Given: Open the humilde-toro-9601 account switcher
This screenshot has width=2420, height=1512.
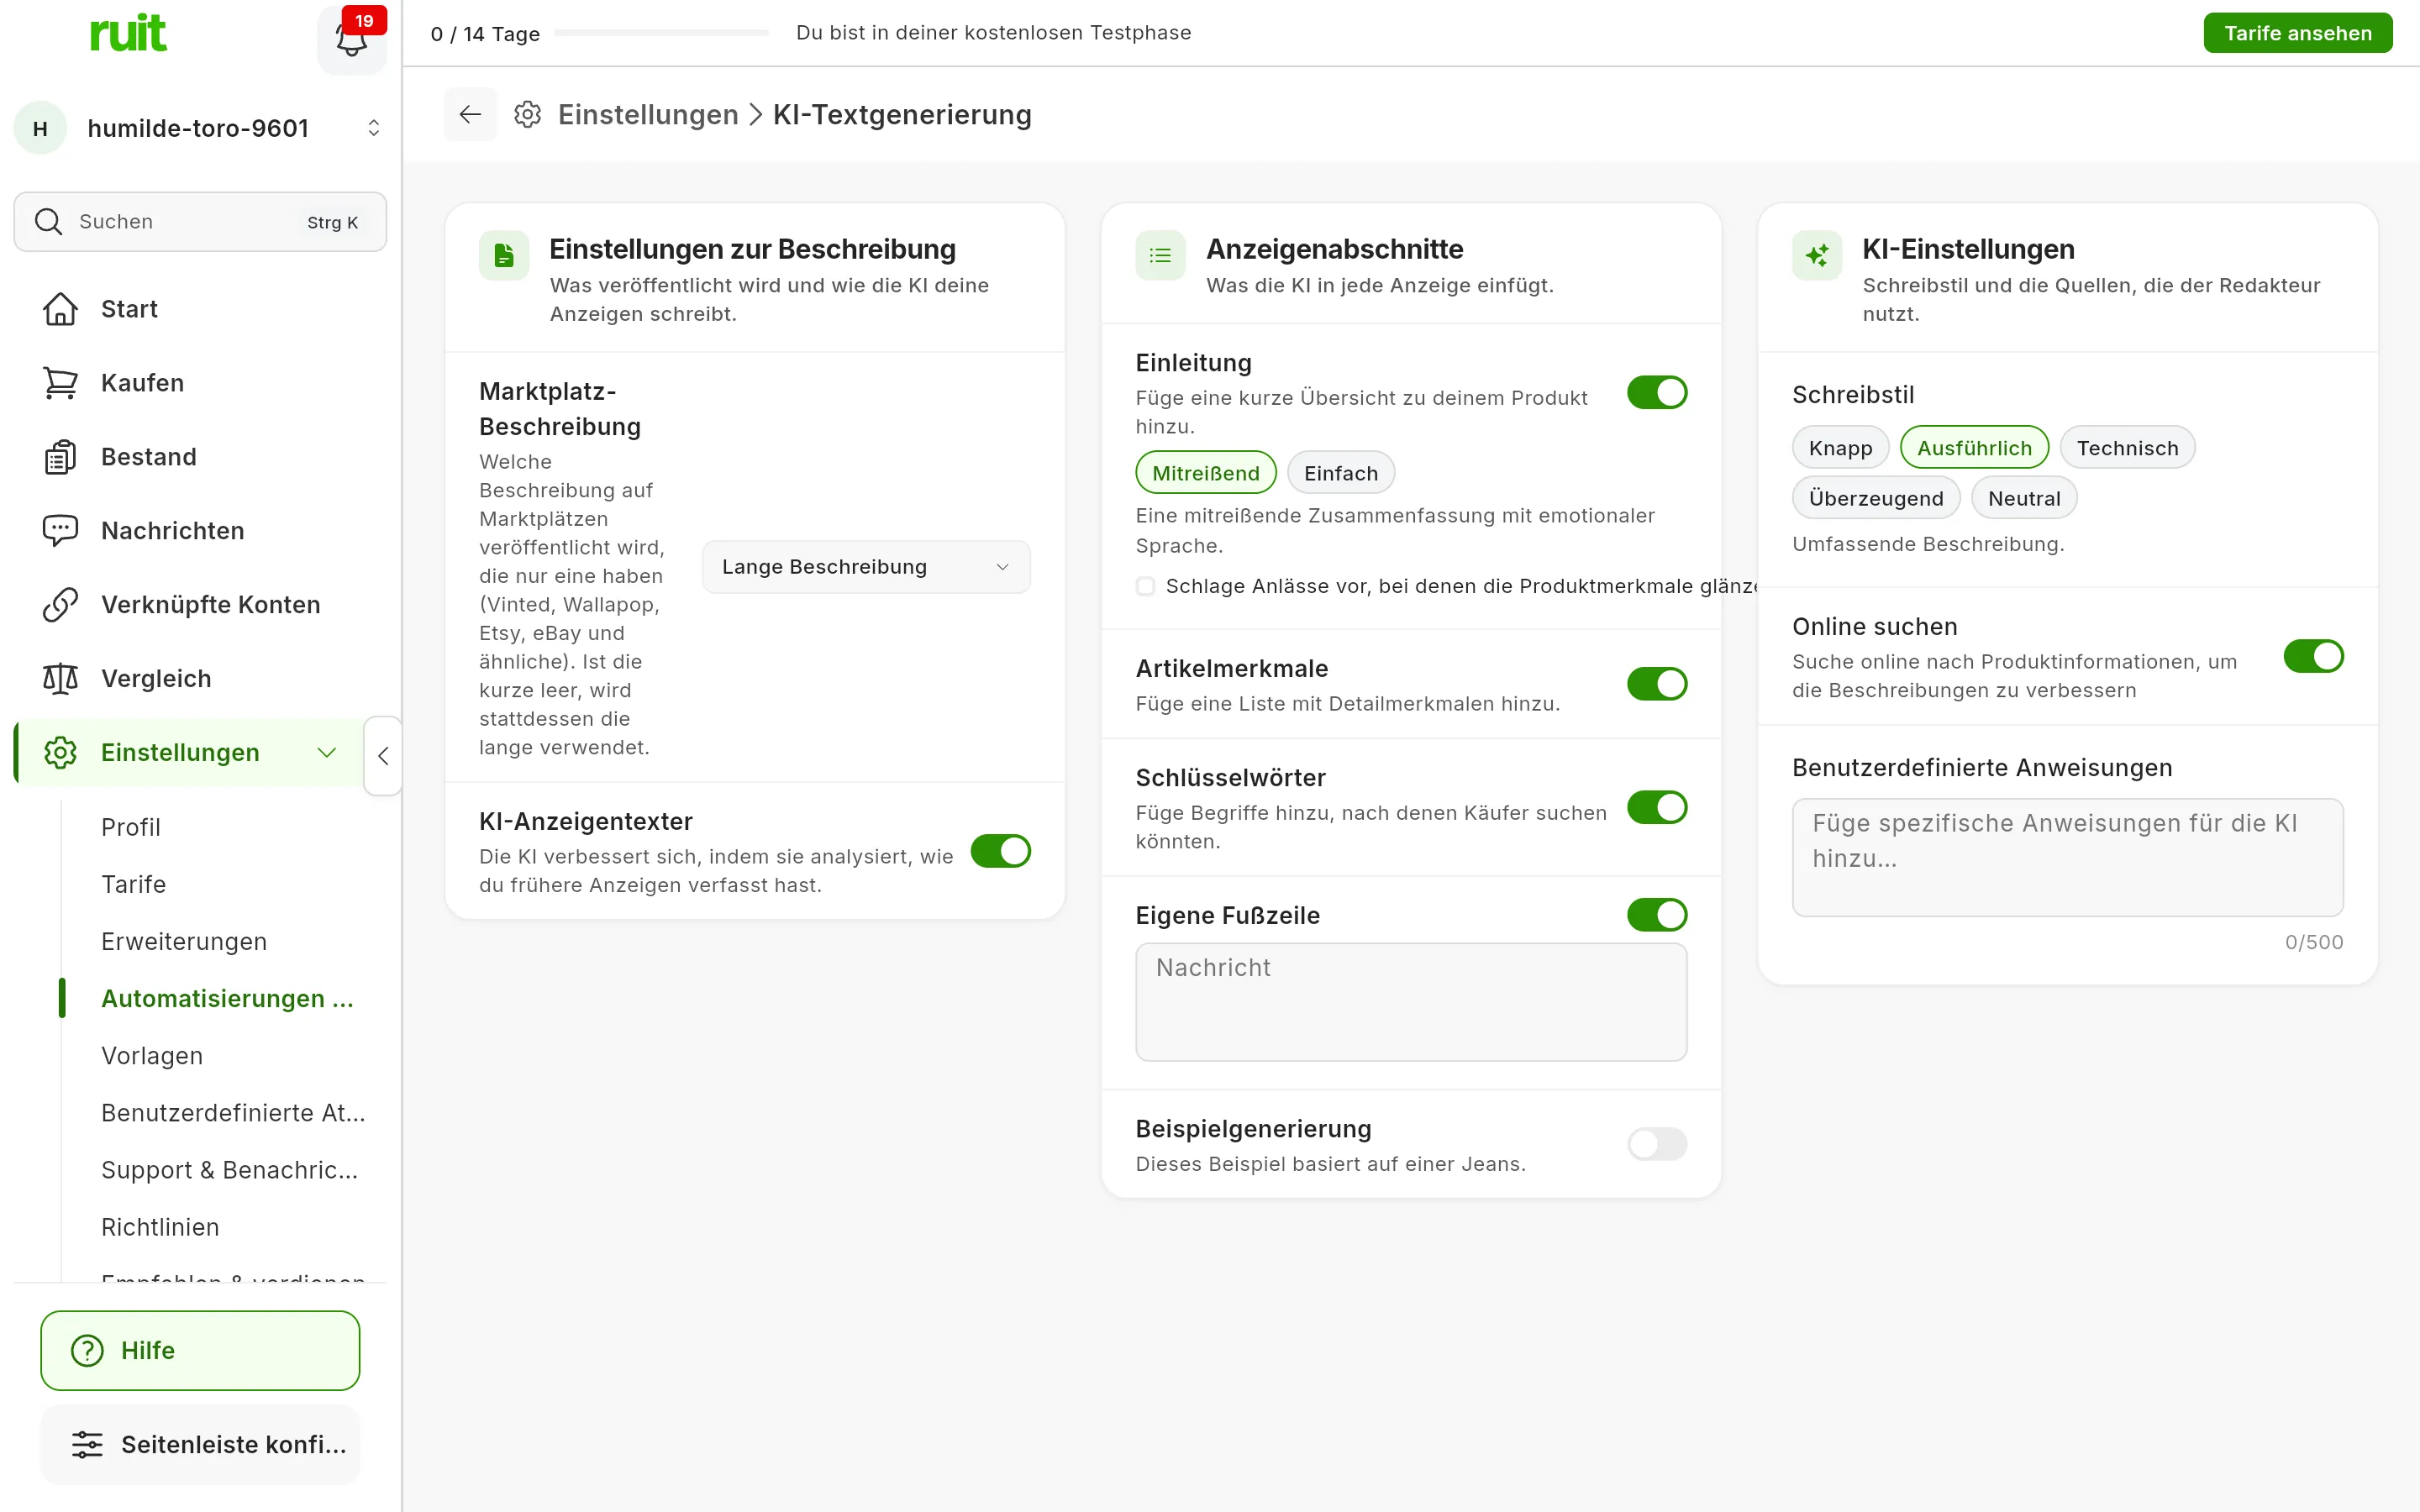Looking at the screenshot, I should (200, 128).
